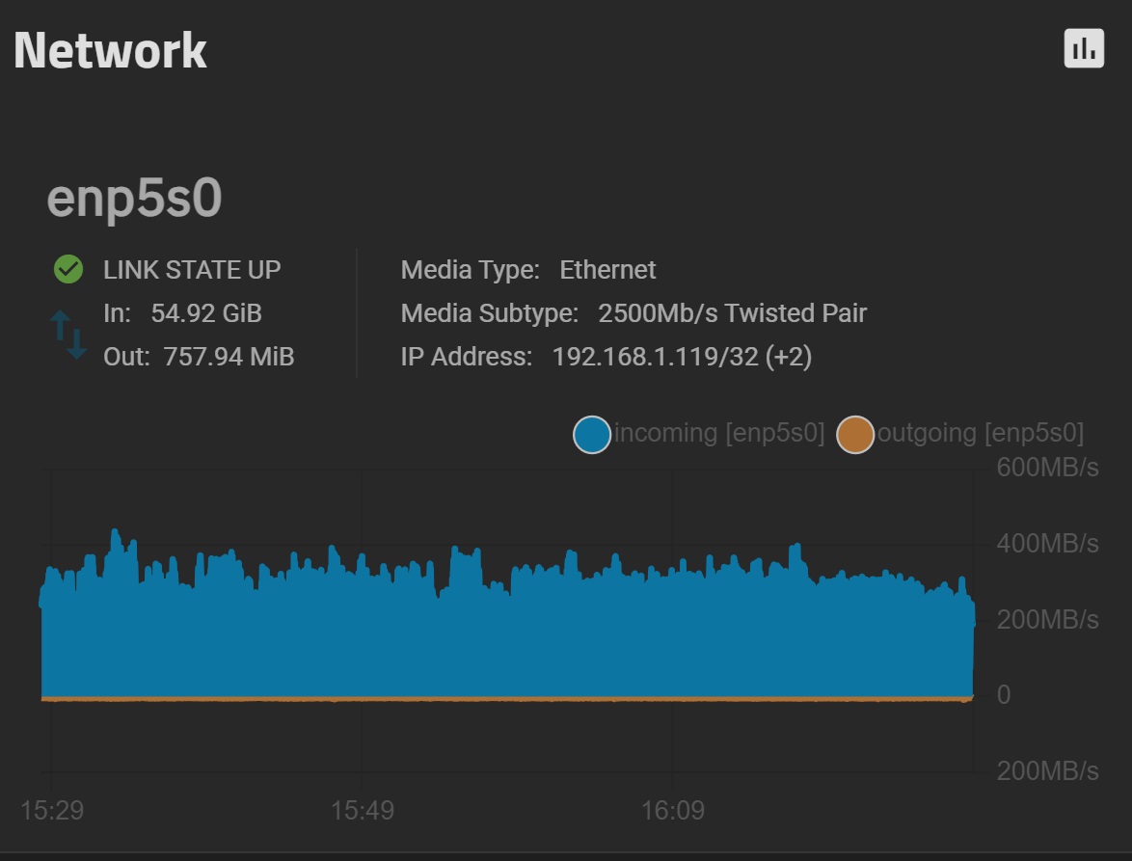Click the 15:29 time axis label
This screenshot has height=861, width=1132.
pos(52,811)
